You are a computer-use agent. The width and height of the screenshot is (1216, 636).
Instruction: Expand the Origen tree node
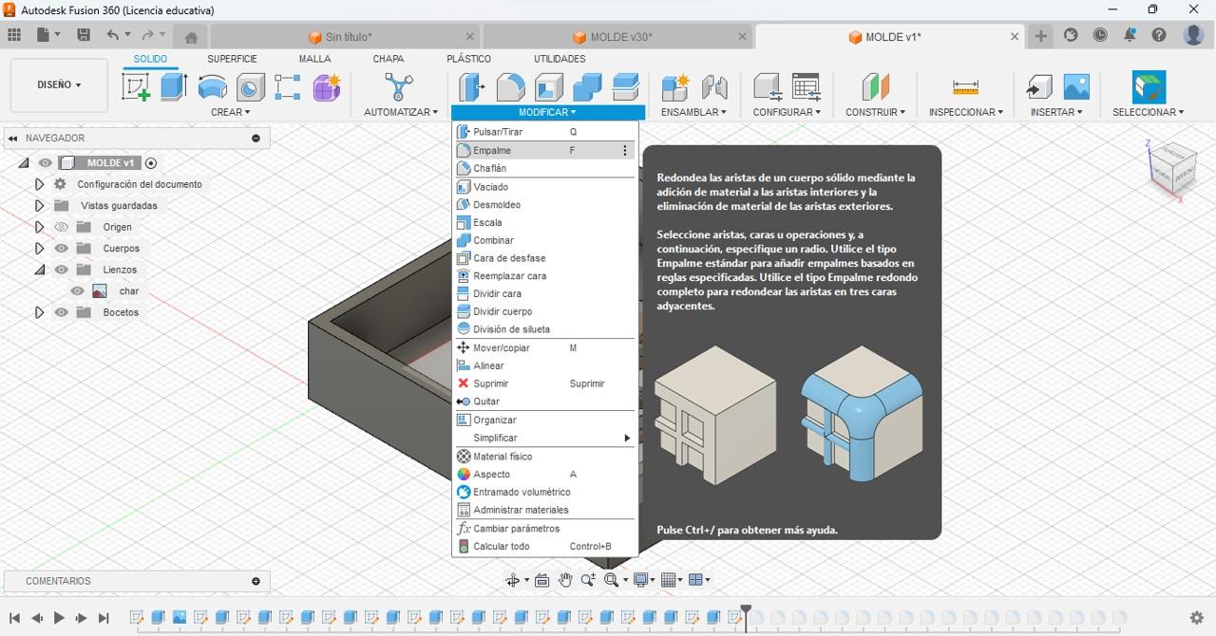tap(39, 227)
